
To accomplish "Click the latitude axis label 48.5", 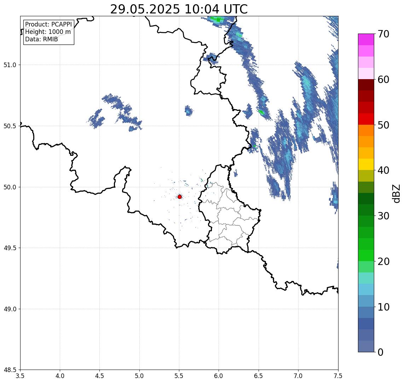I will [x=10, y=370].
